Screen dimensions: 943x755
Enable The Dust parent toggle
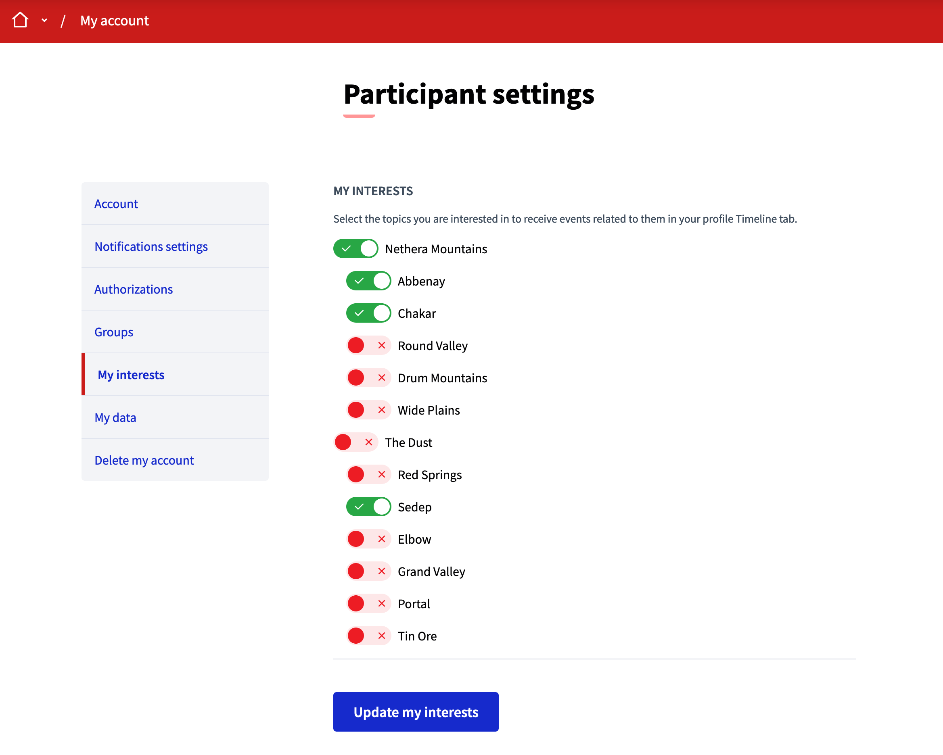click(x=355, y=442)
